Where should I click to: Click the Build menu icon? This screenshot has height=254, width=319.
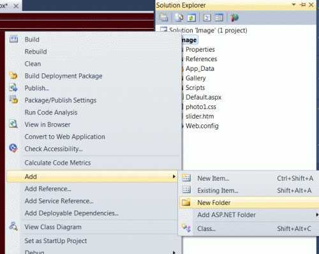tap(13, 39)
